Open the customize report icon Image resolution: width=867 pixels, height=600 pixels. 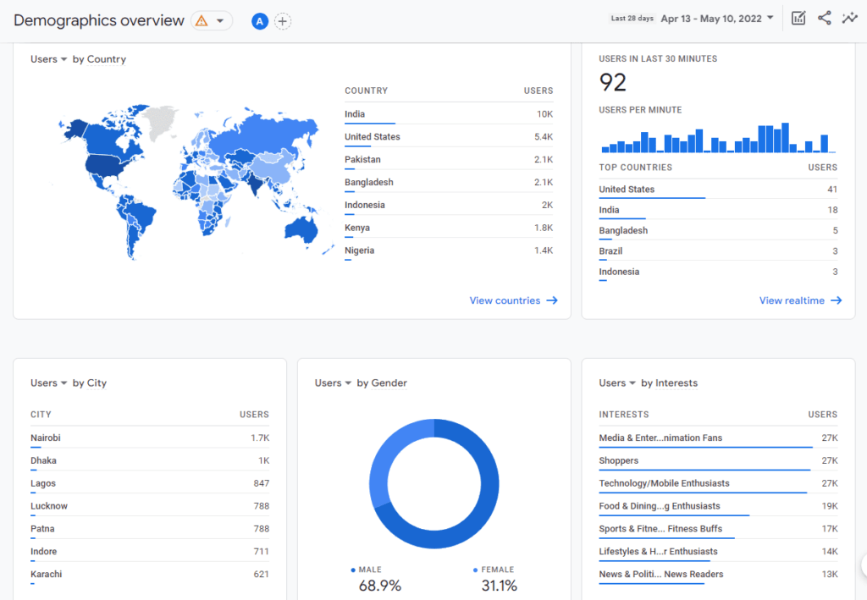tap(798, 18)
